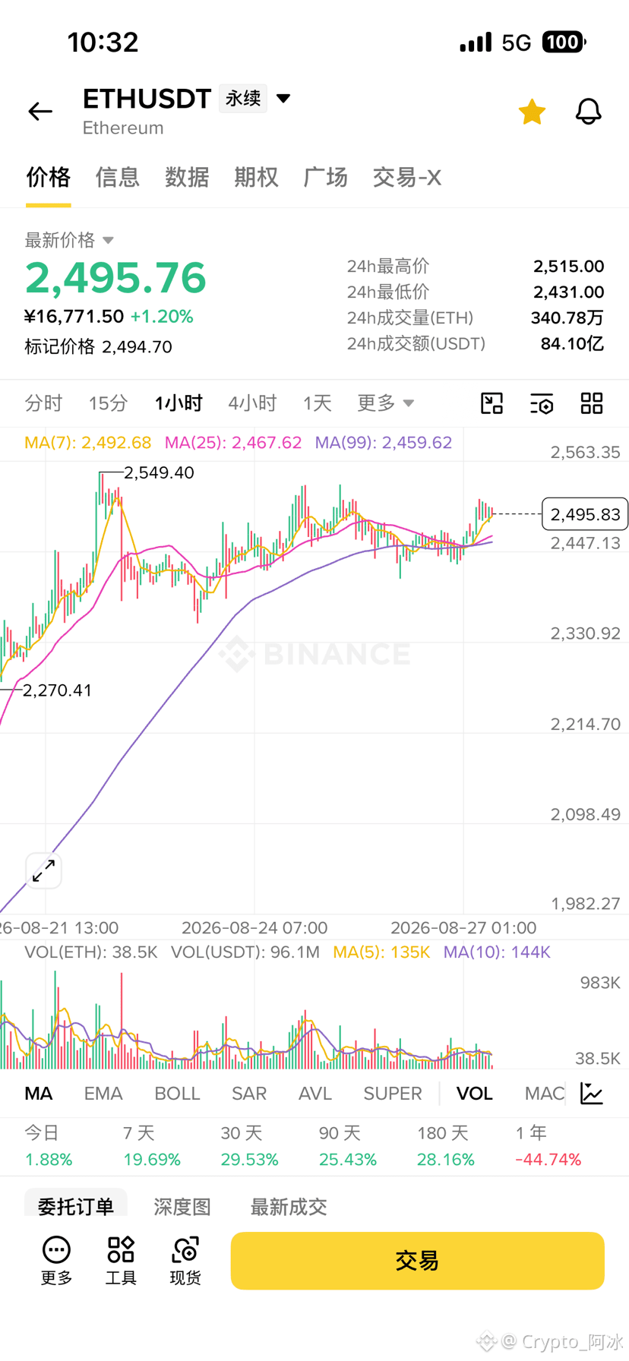Viewport: 629px width, 1361px height.
Task: Tap the MA(7) 2,492.68 legend
Action: (x=88, y=443)
